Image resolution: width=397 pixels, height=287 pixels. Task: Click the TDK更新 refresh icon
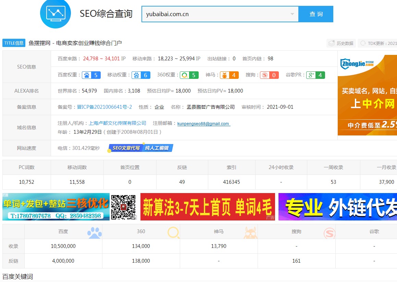click(363, 43)
